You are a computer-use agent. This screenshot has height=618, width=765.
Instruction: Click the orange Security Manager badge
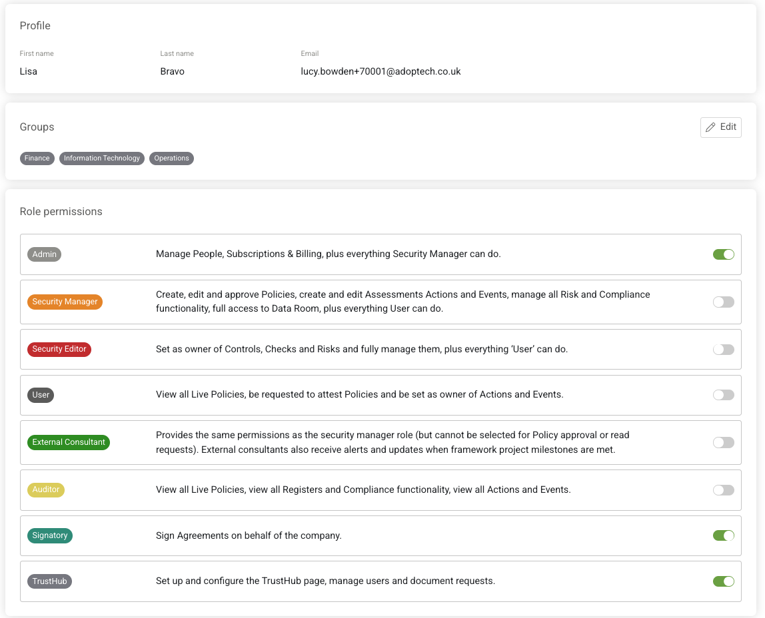[x=65, y=302]
